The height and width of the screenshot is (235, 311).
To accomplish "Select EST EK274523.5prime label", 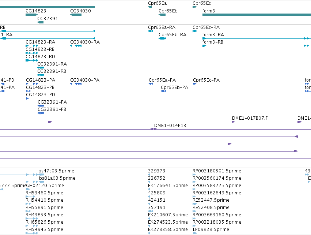I will click(168, 222).
